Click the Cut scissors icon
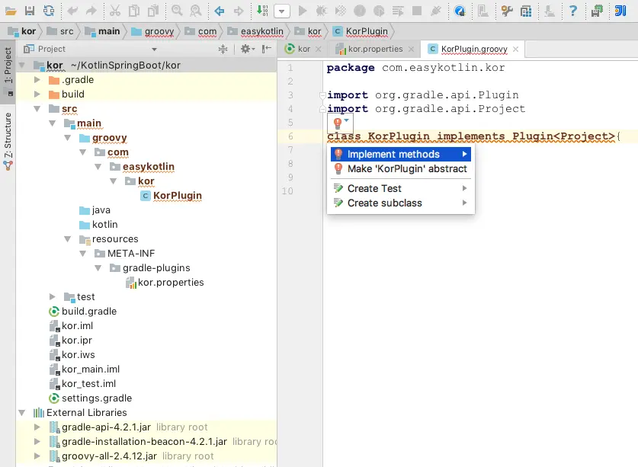This screenshot has width=638, height=467. tap(115, 11)
